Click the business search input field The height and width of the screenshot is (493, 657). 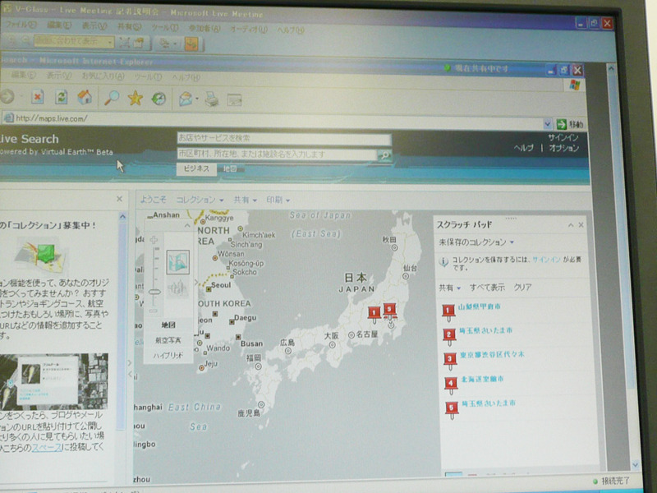click(x=284, y=138)
